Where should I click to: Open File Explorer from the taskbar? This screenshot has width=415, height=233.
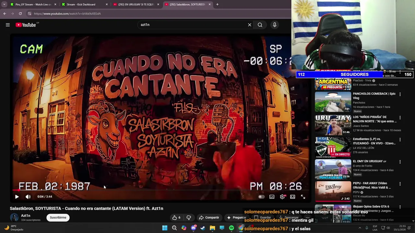click(x=212, y=228)
